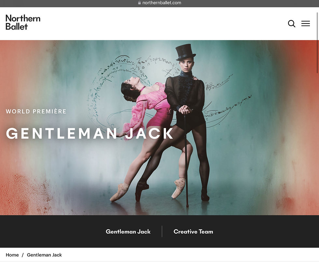Go to Home breadcrumb link
The image size is (319, 262).
[x=12, y=255]
